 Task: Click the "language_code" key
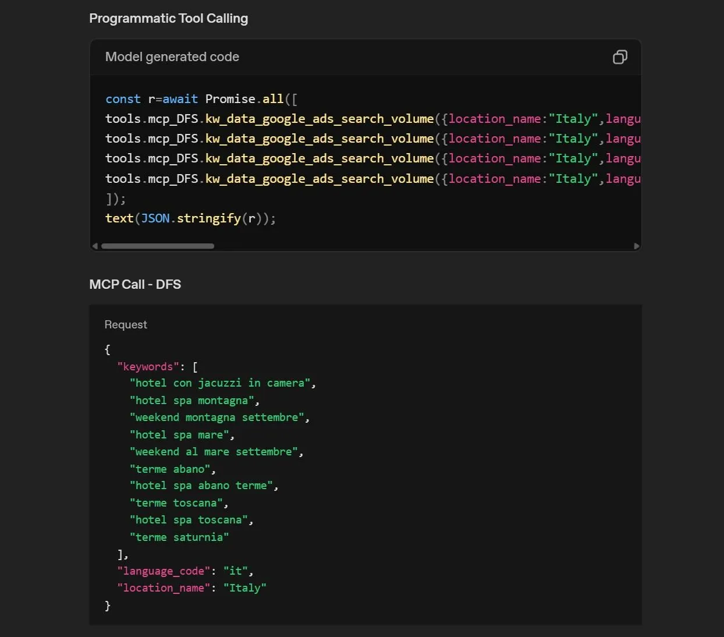tap(164, 571)
